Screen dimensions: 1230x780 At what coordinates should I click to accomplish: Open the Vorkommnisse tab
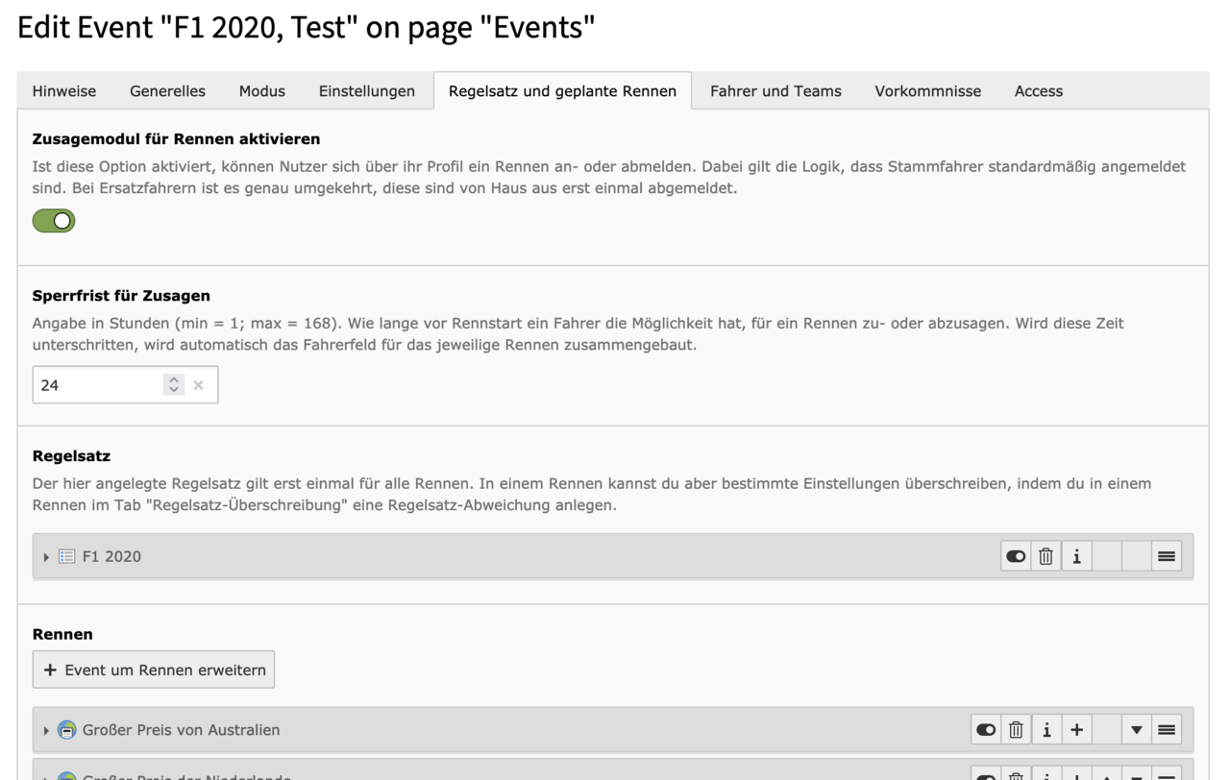927,91
